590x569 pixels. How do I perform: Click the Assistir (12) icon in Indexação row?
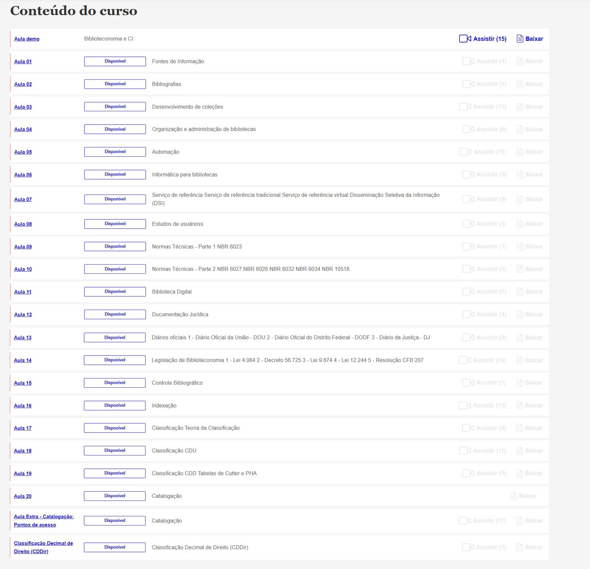[x=465, y=405]
